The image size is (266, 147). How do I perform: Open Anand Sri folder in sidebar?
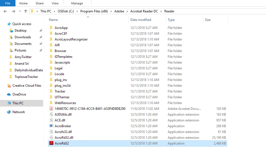22,64
